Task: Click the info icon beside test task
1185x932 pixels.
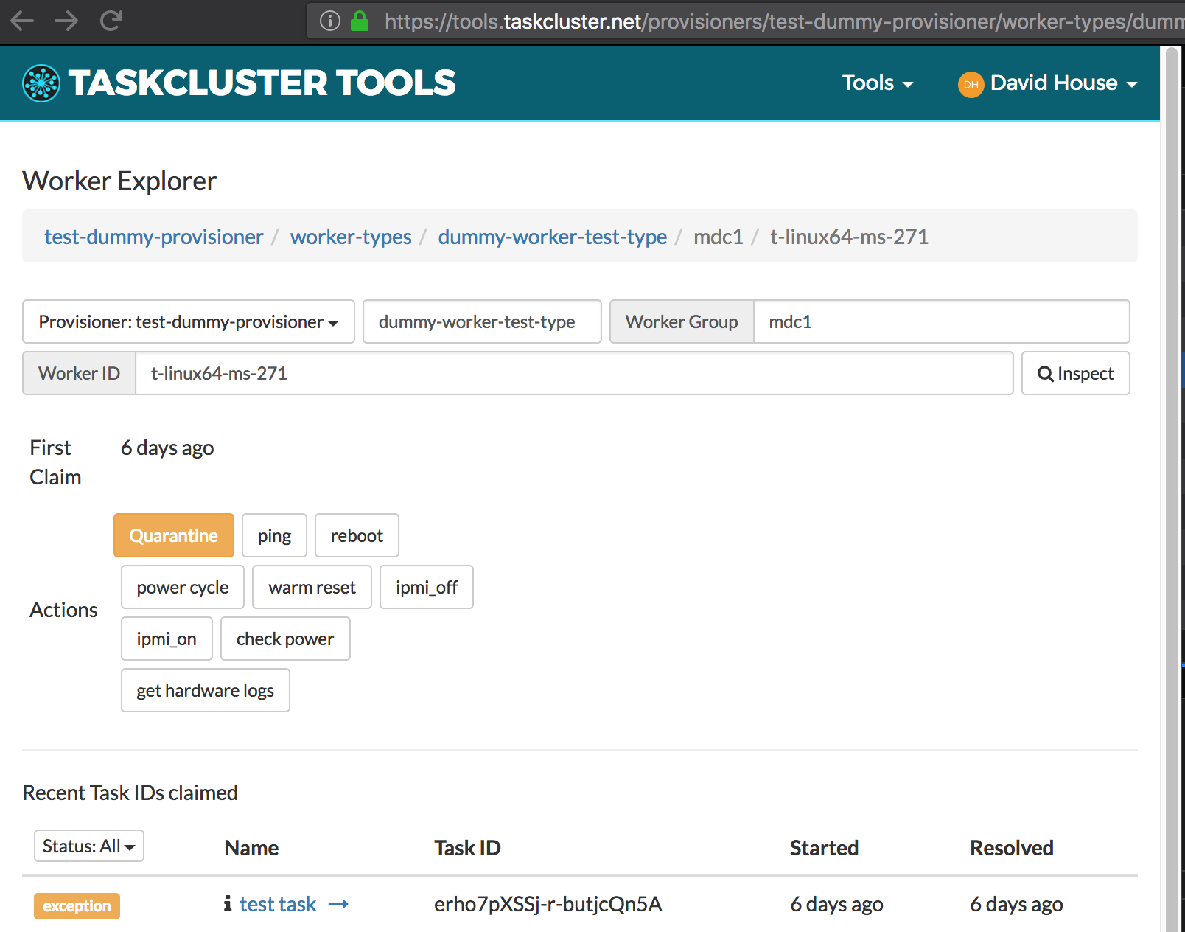Action: pos(228,903)
